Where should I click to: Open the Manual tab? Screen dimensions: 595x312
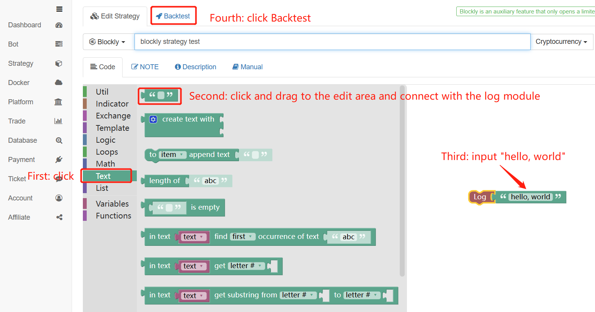pos(247,67)
